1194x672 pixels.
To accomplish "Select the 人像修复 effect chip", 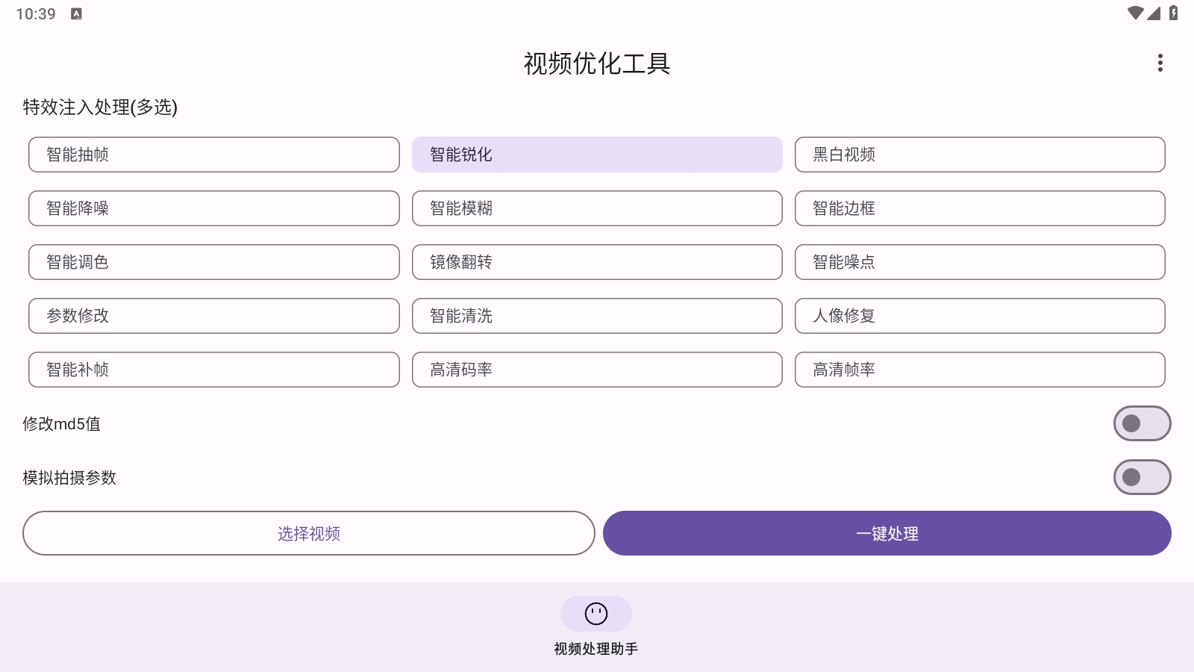I will (980, 316).
